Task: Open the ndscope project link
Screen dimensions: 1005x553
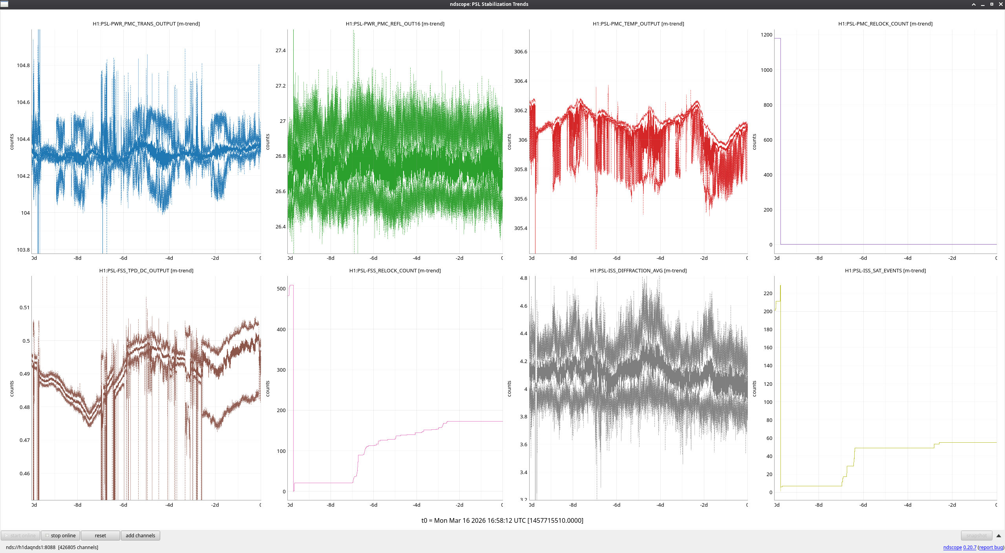Action: click(x=952, y=547)
